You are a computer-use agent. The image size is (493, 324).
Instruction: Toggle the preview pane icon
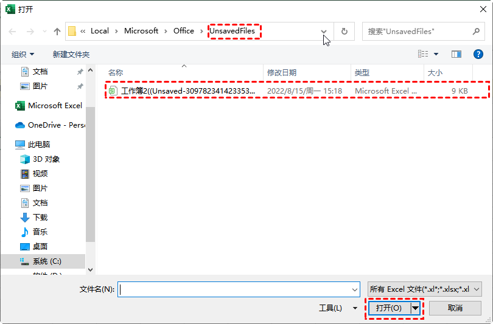click(456, 54)
